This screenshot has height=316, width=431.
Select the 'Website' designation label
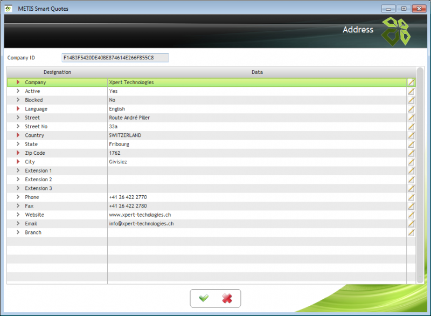point(34,215)
